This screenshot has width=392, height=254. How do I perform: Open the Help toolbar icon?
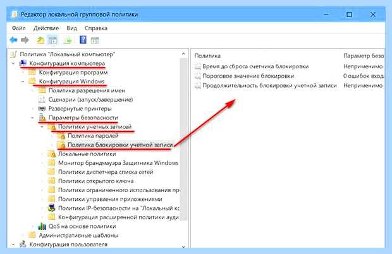83,40
